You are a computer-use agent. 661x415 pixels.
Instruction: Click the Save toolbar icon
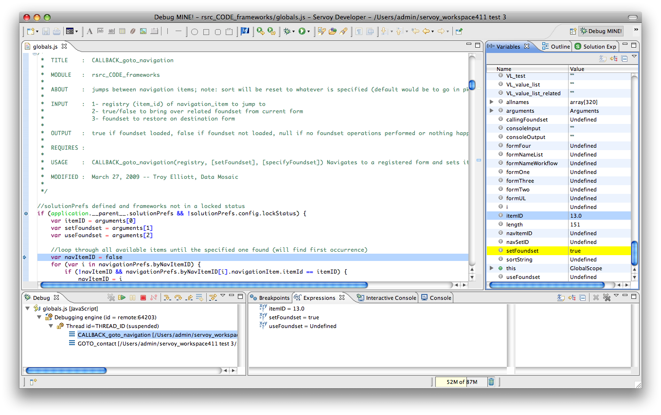pyautogui.click(x=46, y=32)
